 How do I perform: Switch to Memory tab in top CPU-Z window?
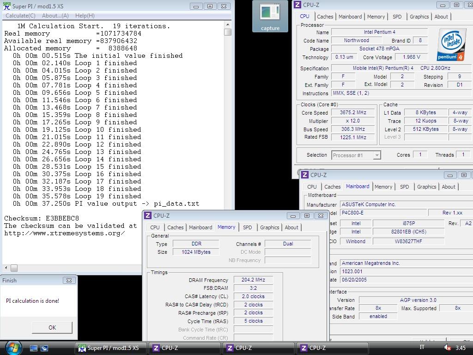[x=376, y=17]
